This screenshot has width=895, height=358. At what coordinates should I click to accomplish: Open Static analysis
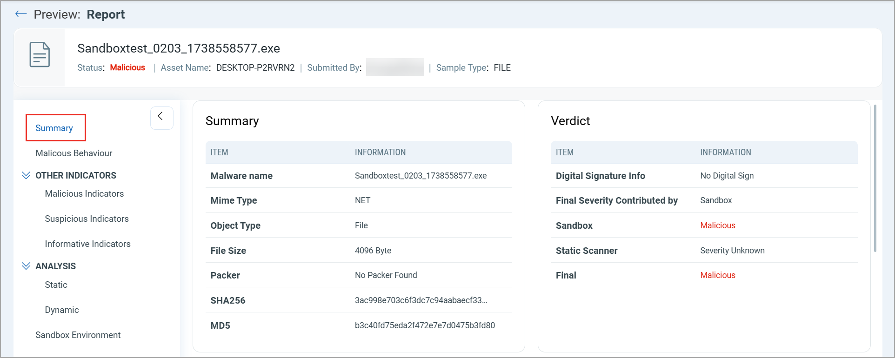point(56,285)
